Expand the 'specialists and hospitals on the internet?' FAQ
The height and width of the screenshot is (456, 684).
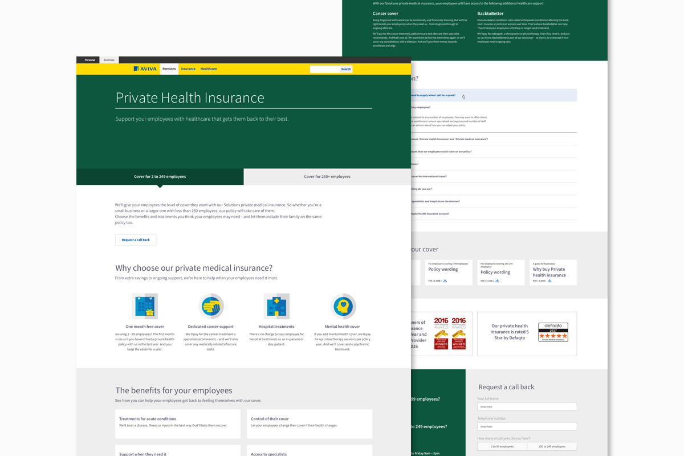point(494,201)
